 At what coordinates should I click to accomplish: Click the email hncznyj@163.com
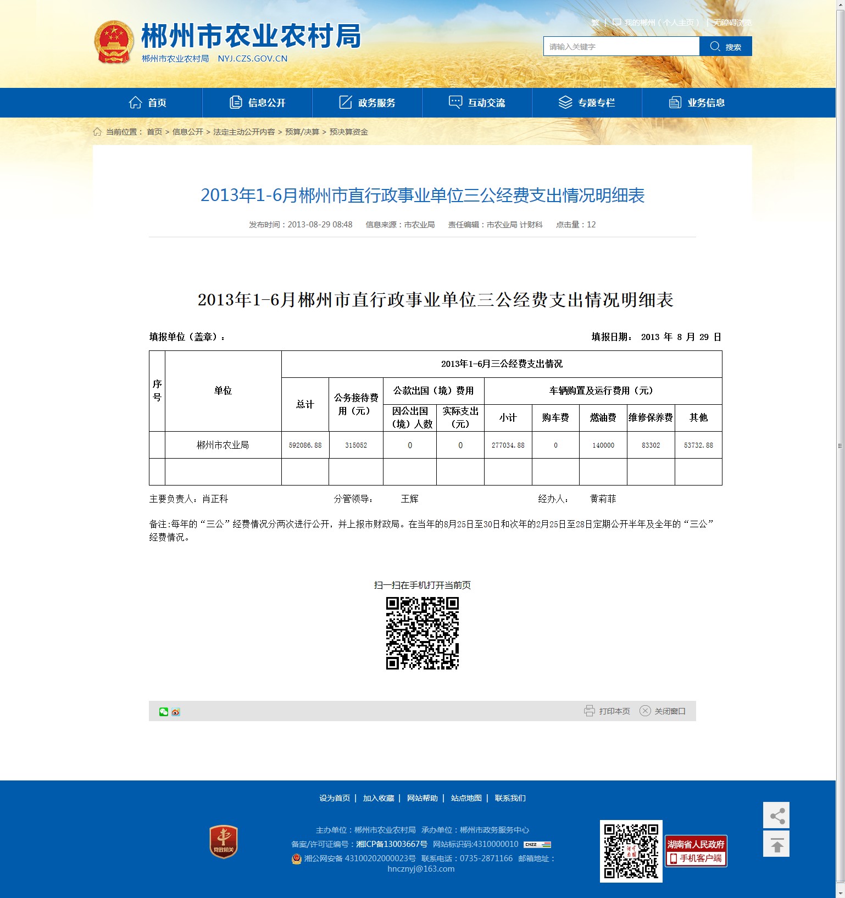click(x=421, y=869)
